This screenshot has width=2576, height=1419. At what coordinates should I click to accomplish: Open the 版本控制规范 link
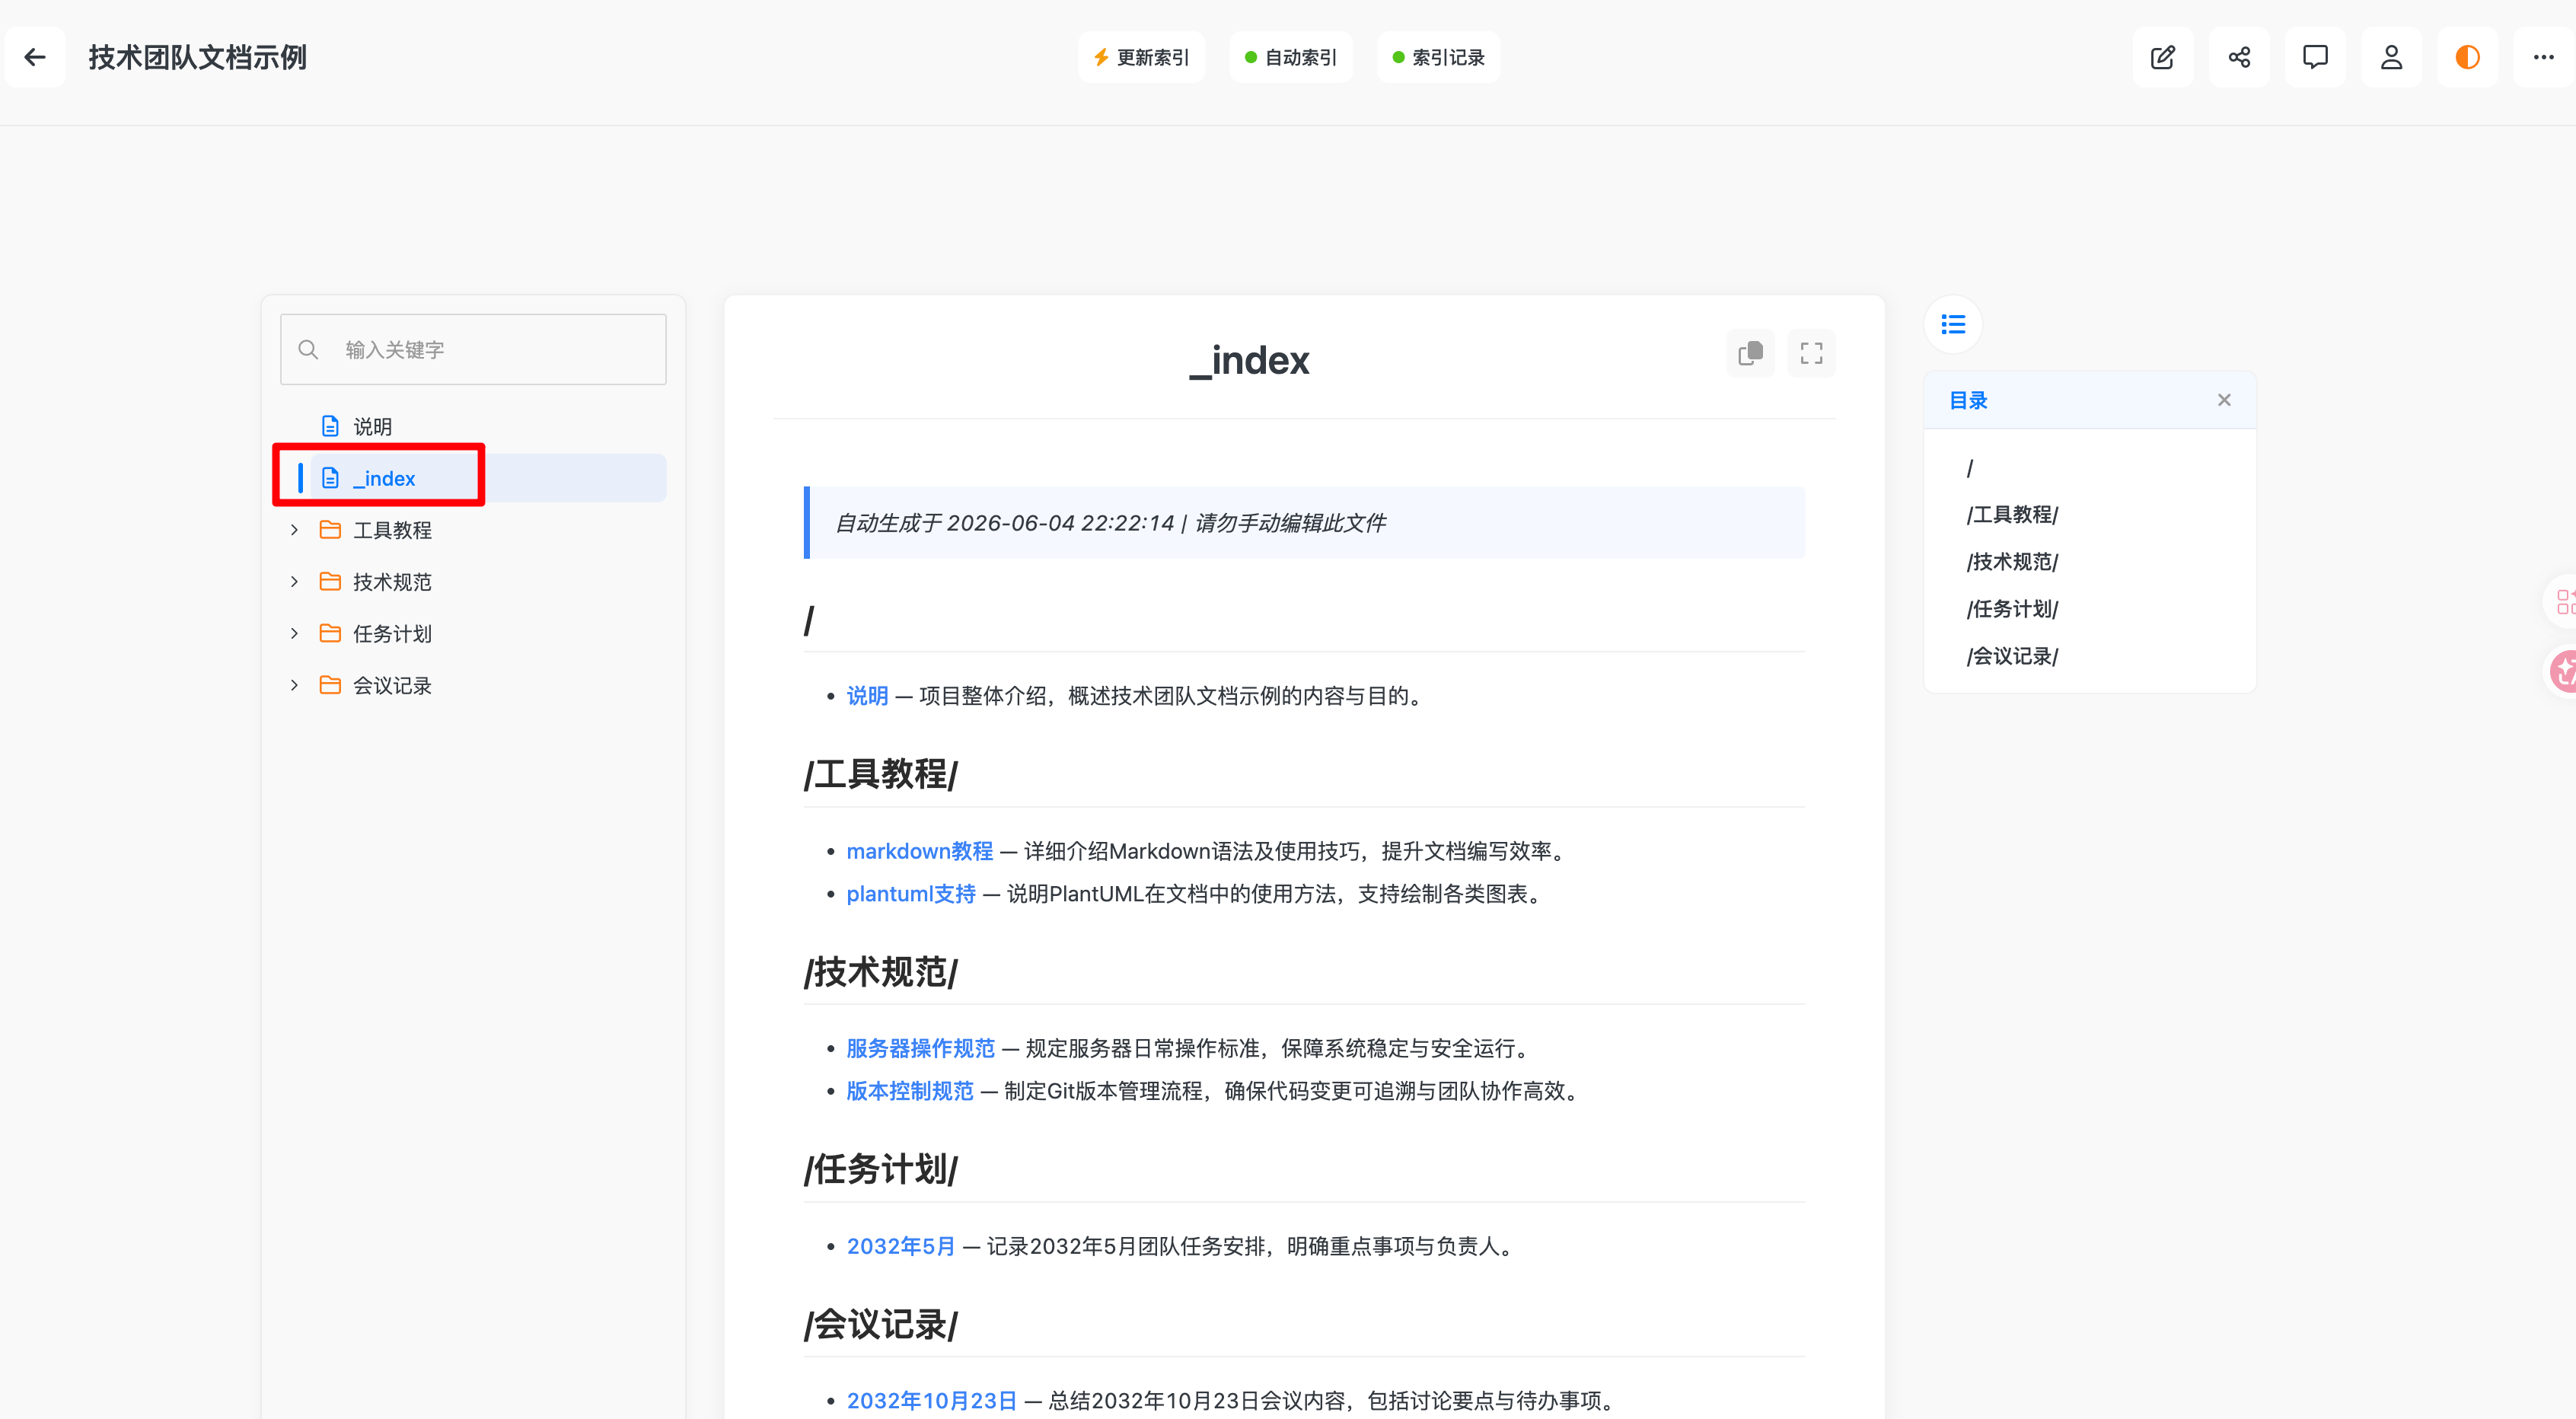pos(910,1091)
